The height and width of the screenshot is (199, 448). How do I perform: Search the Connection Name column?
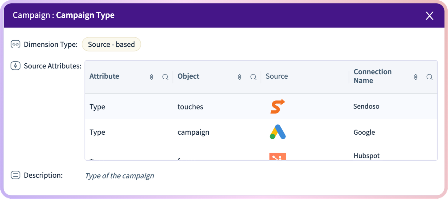(x=430, y=77)
